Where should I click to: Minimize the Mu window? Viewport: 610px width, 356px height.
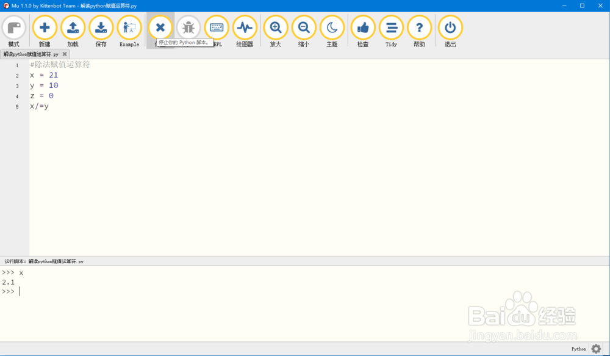[564, 6]
